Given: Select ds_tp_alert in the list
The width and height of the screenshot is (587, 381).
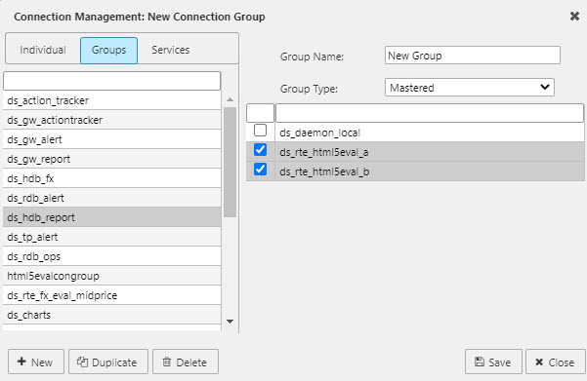Looking at the screenshot, I should coord(112,237).
